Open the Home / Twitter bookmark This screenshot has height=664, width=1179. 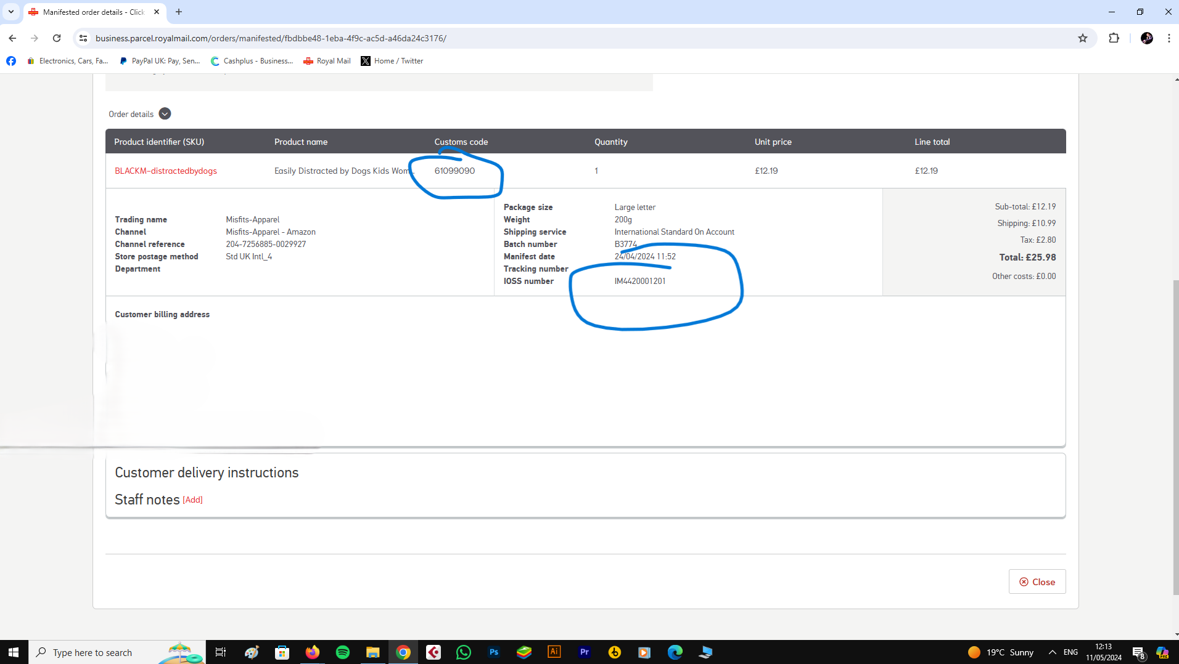(x=392, y=61)
